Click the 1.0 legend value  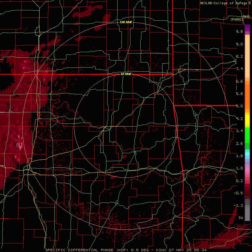[239, 168]
